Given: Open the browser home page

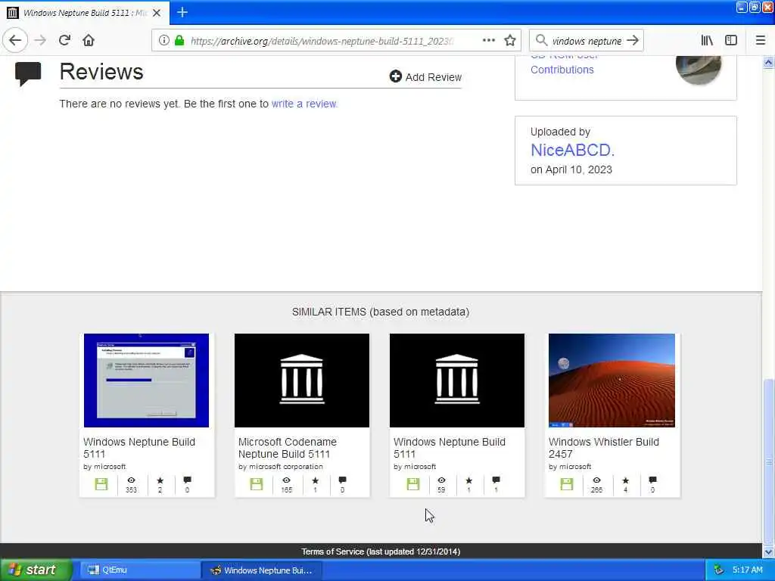Looking at the screenshot, I should [x=89, y=41].
